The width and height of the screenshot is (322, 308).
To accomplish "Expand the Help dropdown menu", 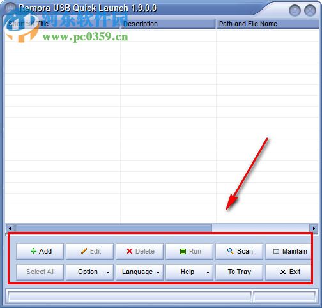I will (x=189, y=272).
